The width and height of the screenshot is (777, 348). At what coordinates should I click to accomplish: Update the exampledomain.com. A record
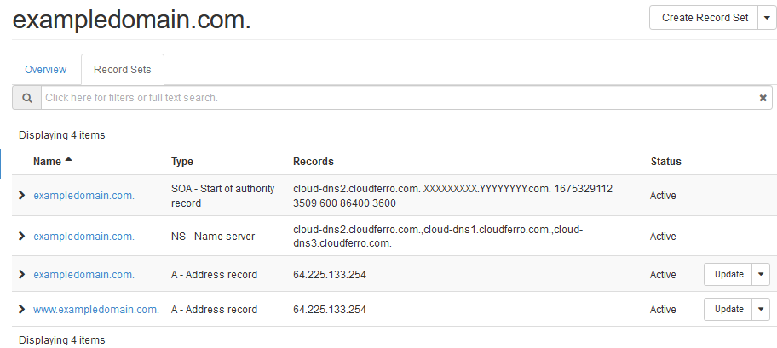coord(728,275)
